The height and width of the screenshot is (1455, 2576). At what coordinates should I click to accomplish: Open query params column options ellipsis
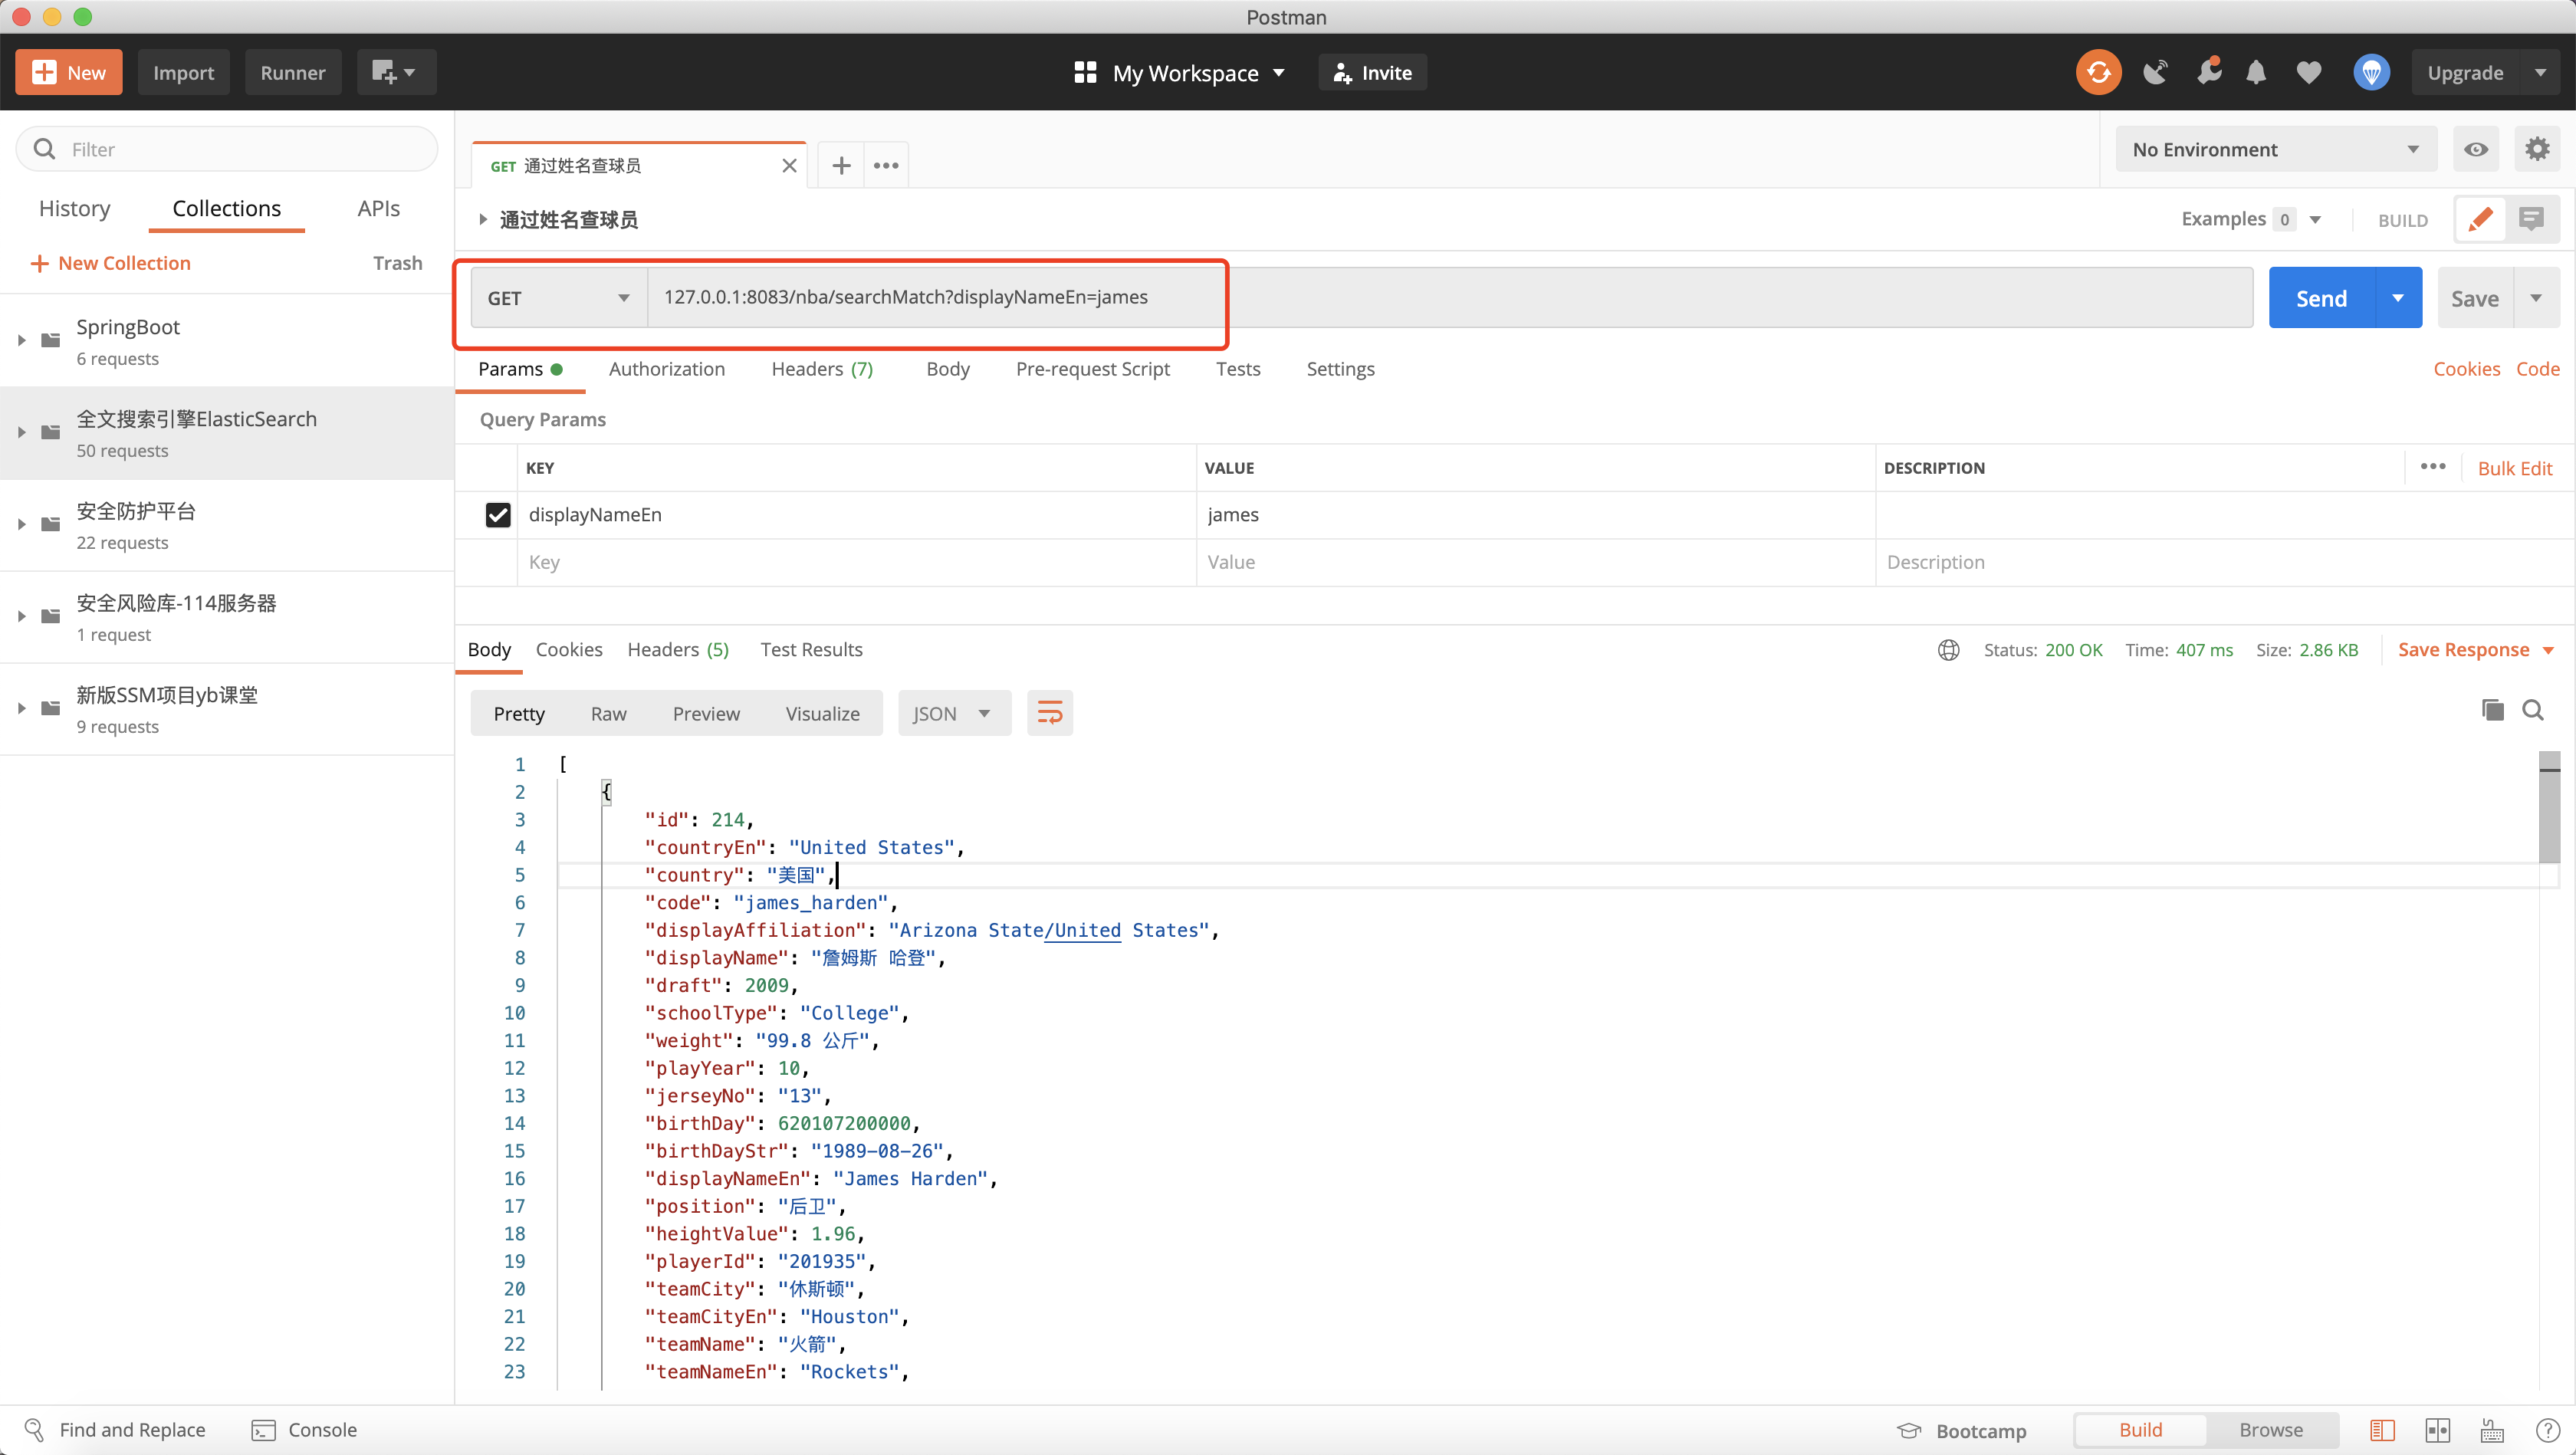tap(2433, 467)
